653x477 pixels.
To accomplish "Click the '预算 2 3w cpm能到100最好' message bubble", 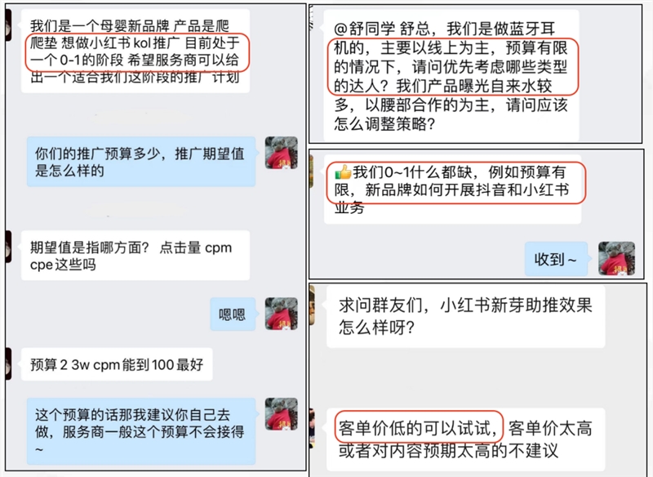I will pyautogui.click(x=117, y=364).
